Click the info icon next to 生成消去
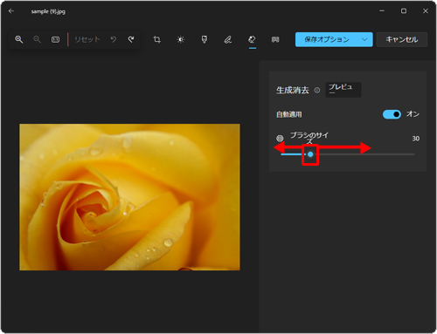The width and height of the screenshot is (437, 334). click(x=317, y=90)
